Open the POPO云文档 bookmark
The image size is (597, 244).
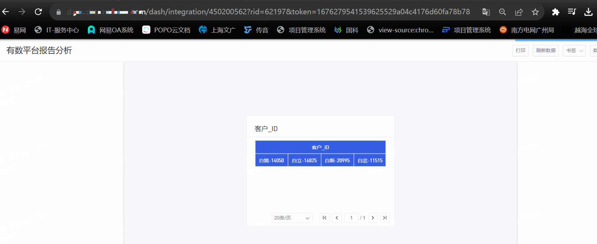[166, 30]
